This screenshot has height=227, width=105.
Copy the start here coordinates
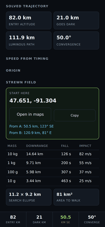tap(75, 115)
